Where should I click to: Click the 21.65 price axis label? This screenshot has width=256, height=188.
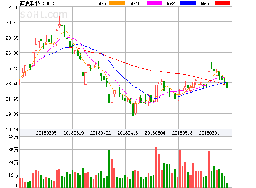[12, 99]
